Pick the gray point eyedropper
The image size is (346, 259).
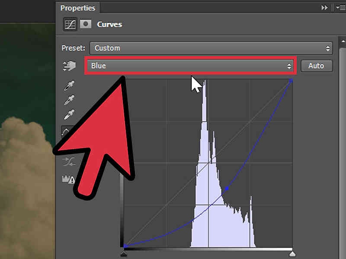click(69, 101)
